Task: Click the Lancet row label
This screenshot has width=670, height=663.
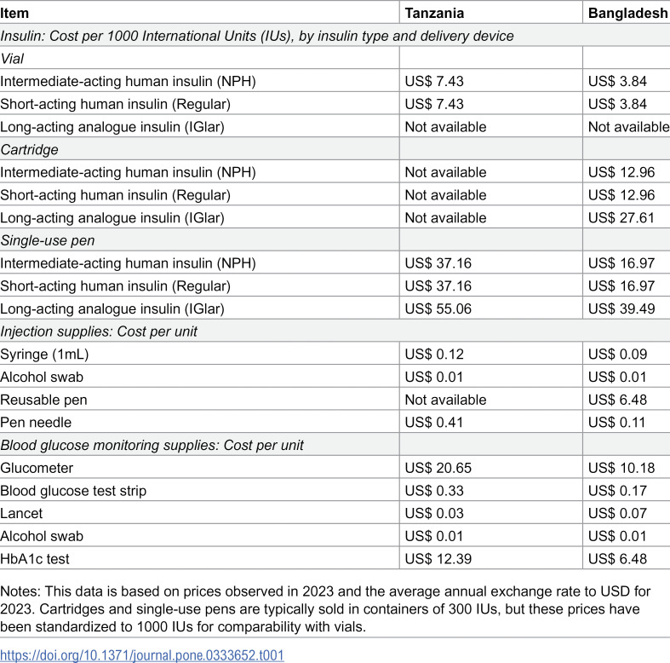Action: point(21,513)
